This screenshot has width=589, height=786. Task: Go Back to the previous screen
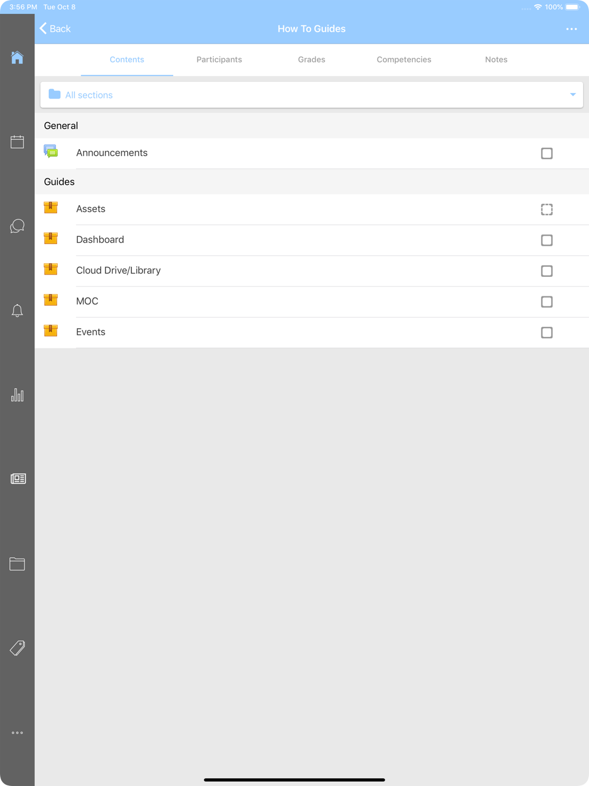coord(55,28)
